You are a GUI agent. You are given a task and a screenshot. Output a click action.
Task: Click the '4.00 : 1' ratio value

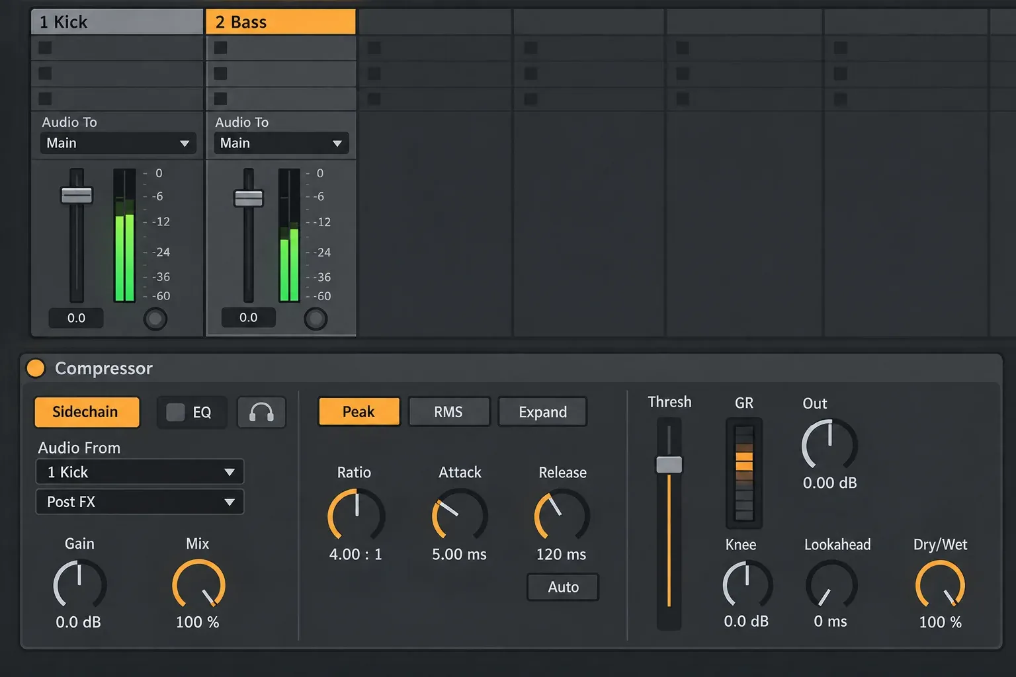pyautogui.click(x=356, y=554)
